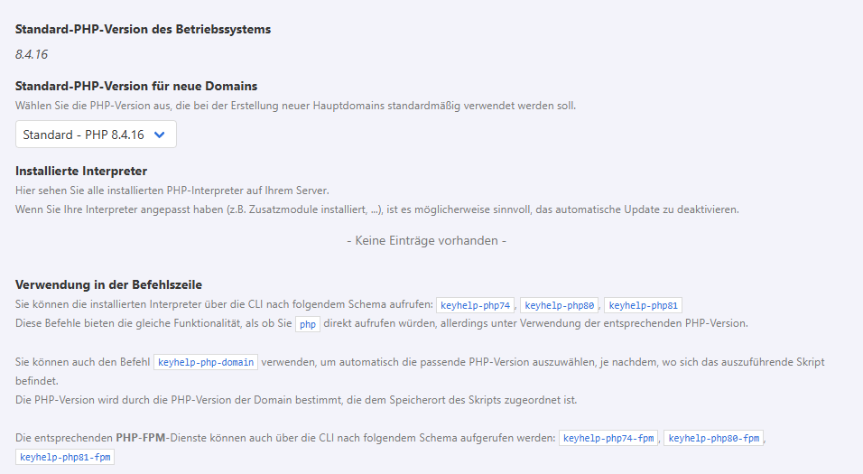Click the hint about deactivating automatic updates
The width and height of the screenshot is (863, 474).
377,209
